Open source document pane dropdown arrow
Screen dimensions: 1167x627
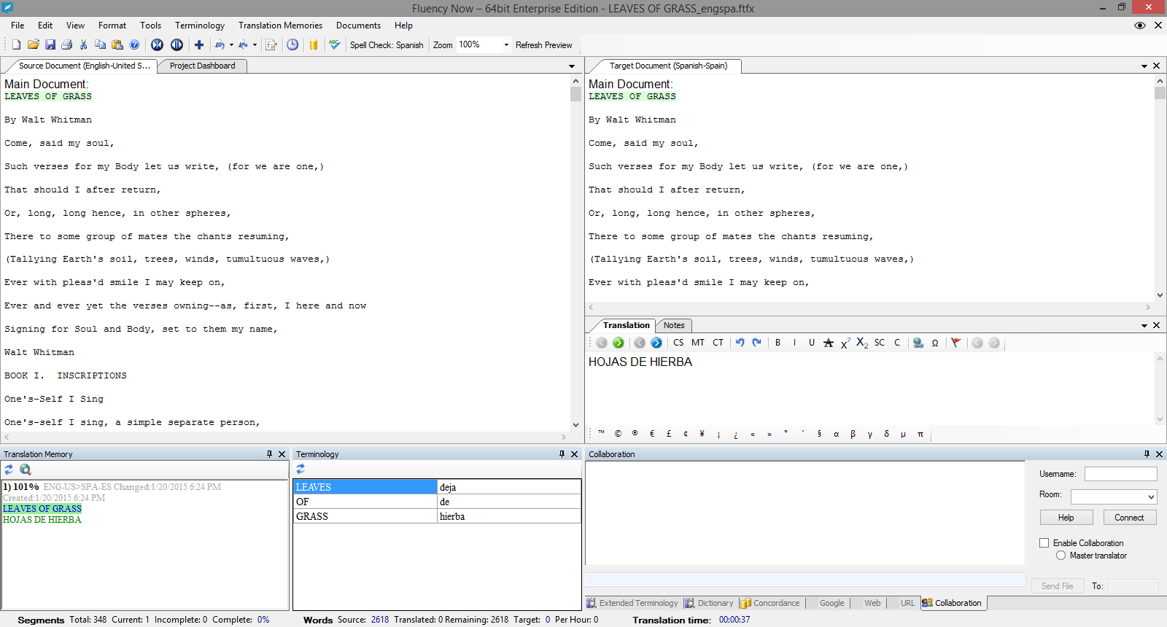(x=572, y=66)
